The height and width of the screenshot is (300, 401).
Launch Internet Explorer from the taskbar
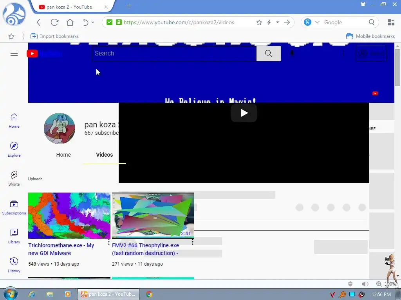coord(32,294)
